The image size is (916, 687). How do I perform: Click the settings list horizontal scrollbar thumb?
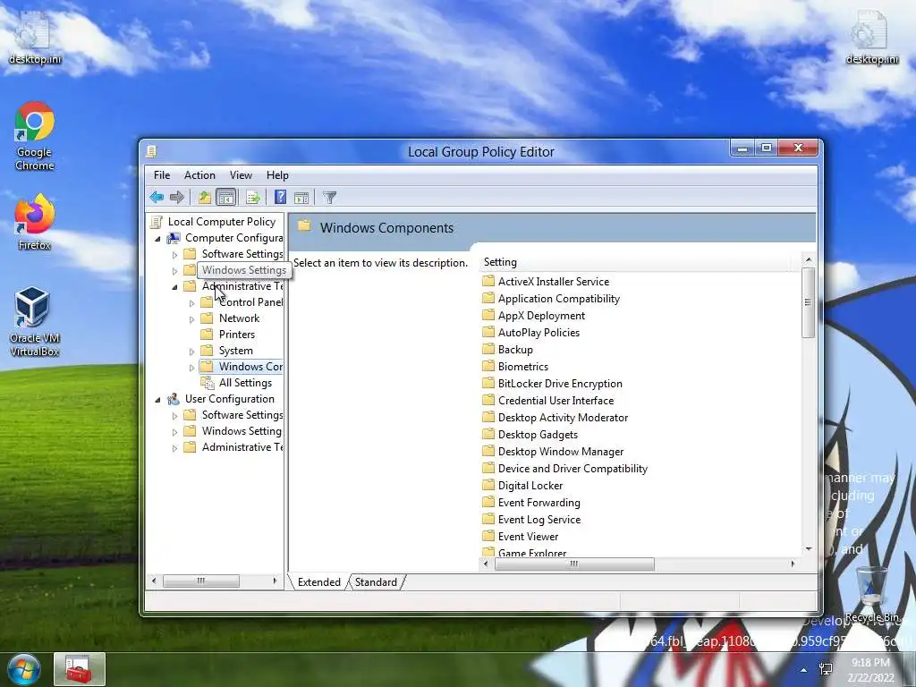coord(574,564)
